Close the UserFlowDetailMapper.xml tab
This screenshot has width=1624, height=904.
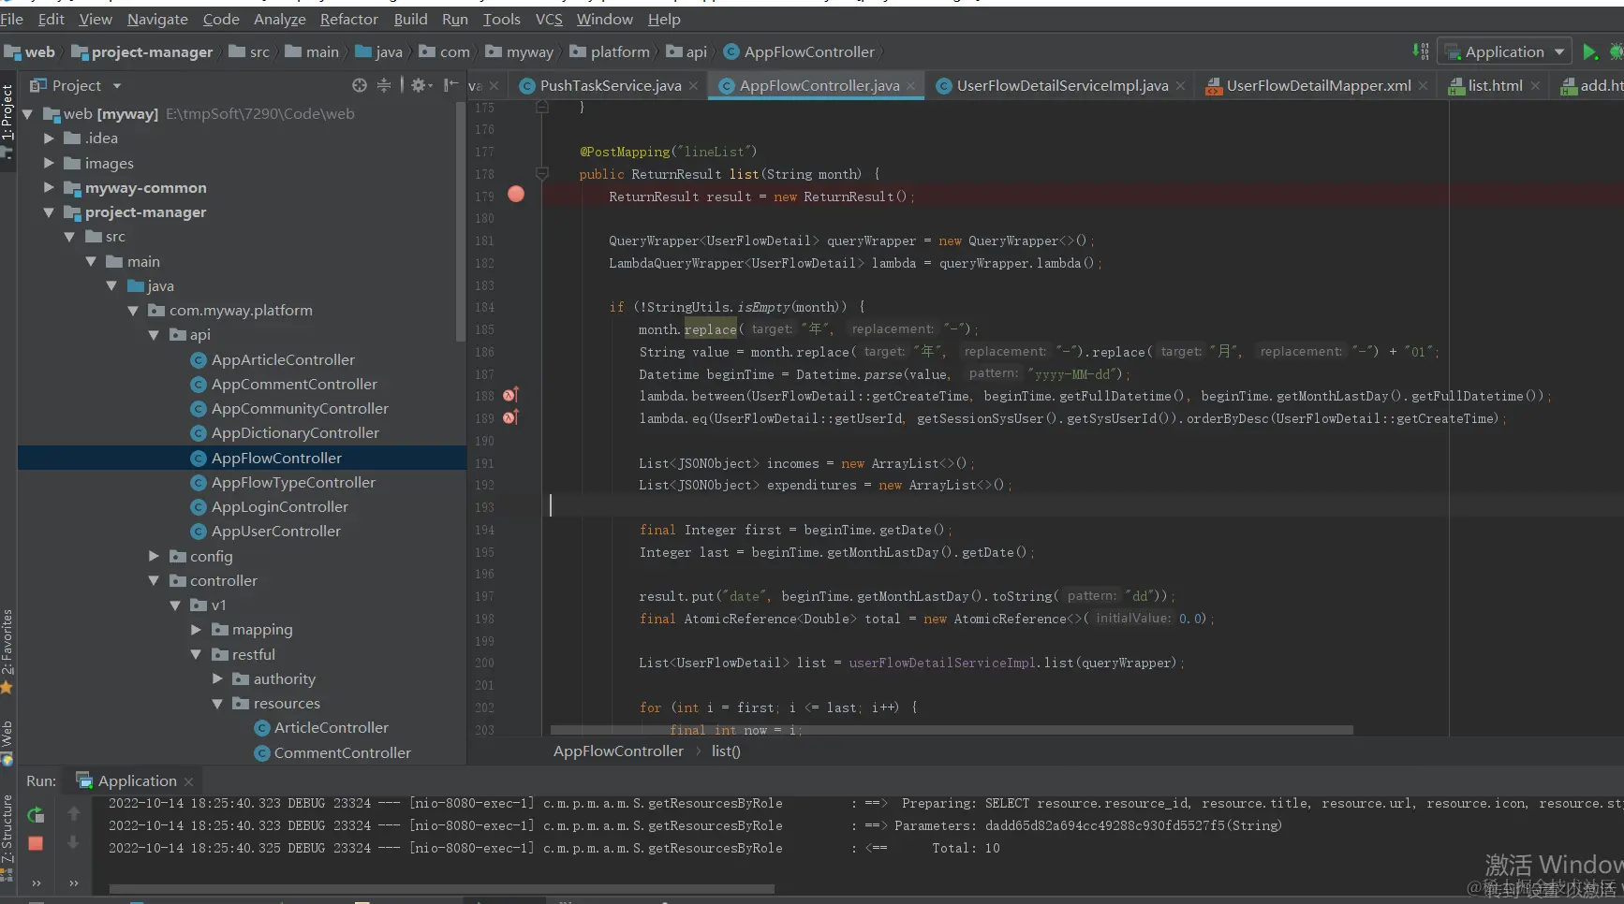1423,86
